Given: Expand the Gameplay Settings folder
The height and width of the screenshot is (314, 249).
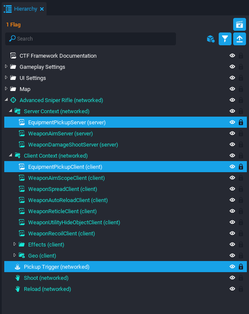Looking at the screenshot, I should (6, 66).
